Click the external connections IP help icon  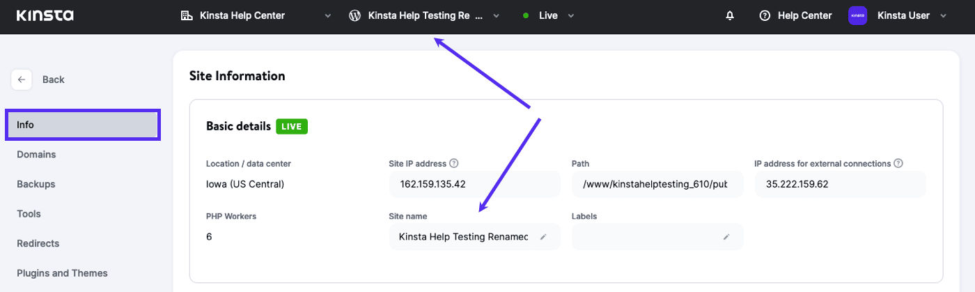coord(898,163)
